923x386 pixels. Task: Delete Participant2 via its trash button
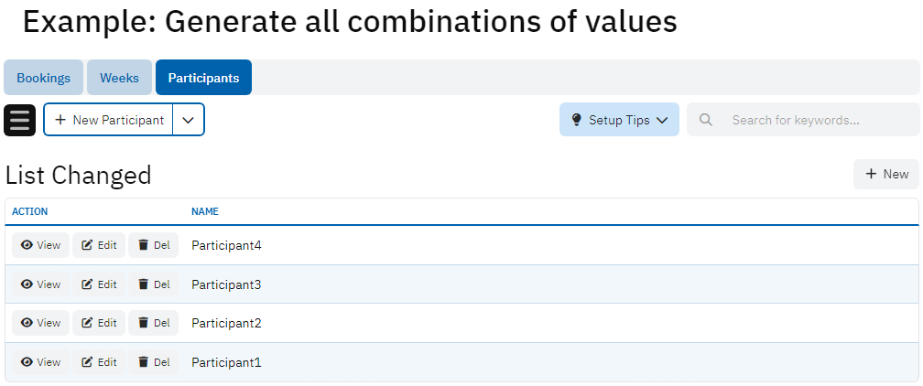pyautogui.click(x=153, y=323)
